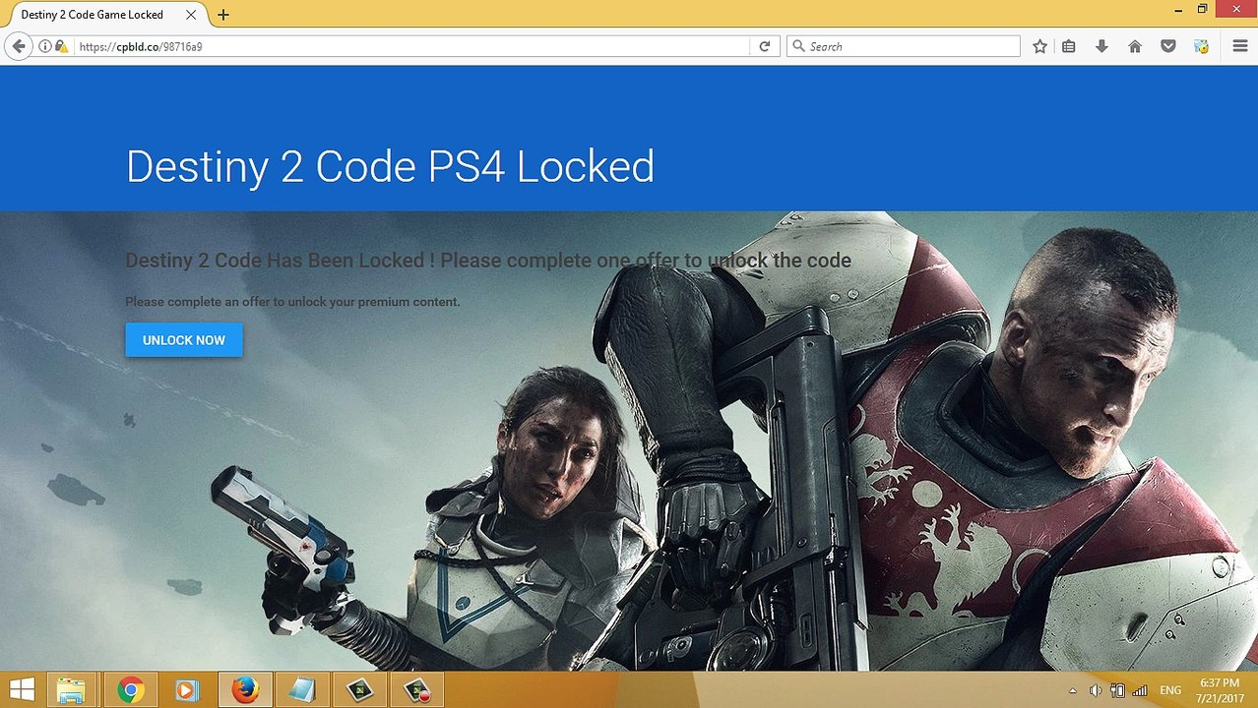
Task: Show hidden system tray icons arrow
Action: pos(1073,690)
